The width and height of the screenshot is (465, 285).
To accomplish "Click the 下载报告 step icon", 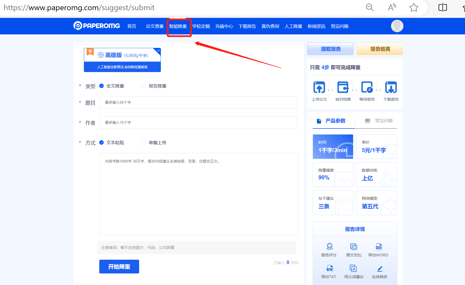I will click(x=391, y=87).
